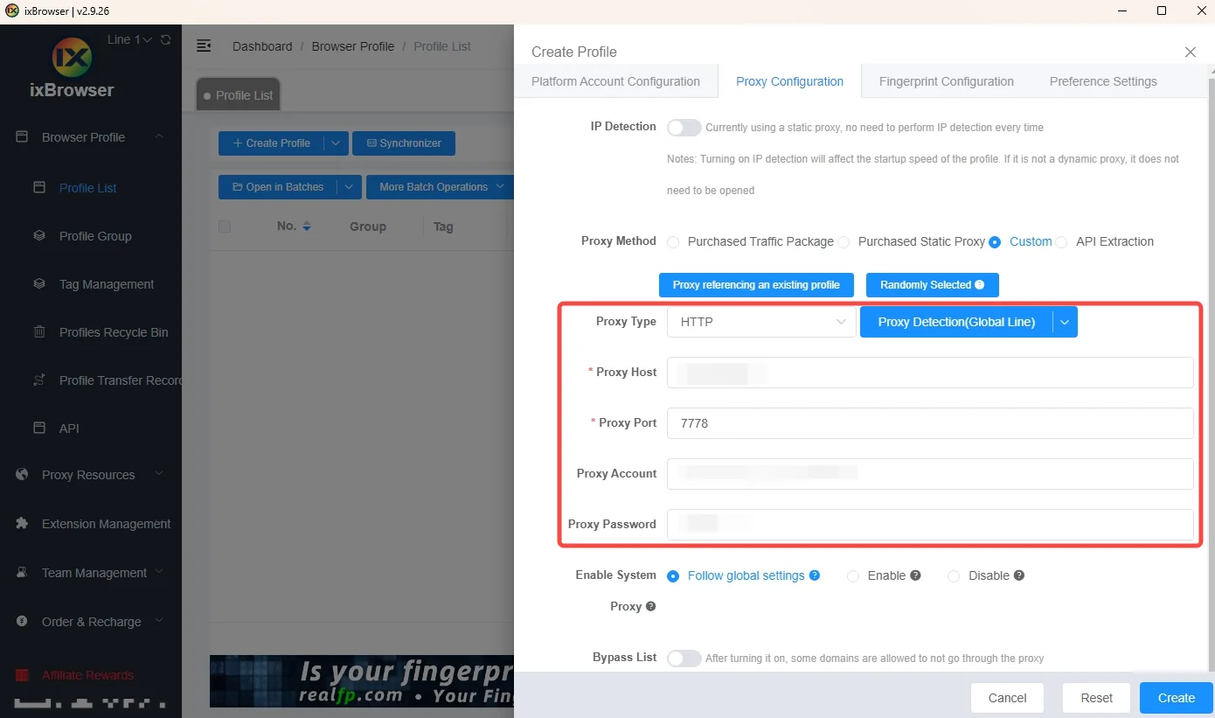
Task: Click help icon next to Disable option
Action: 1019,575
